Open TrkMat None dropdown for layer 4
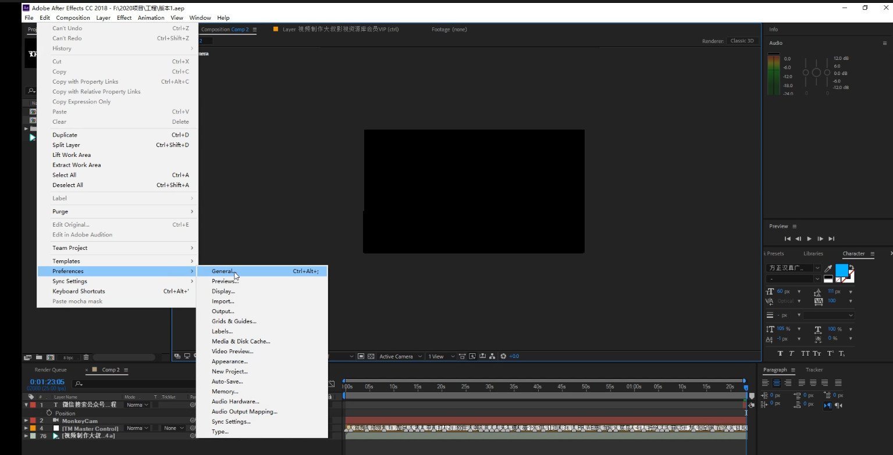This screenshot has height=455, width=893. [173, 428]
